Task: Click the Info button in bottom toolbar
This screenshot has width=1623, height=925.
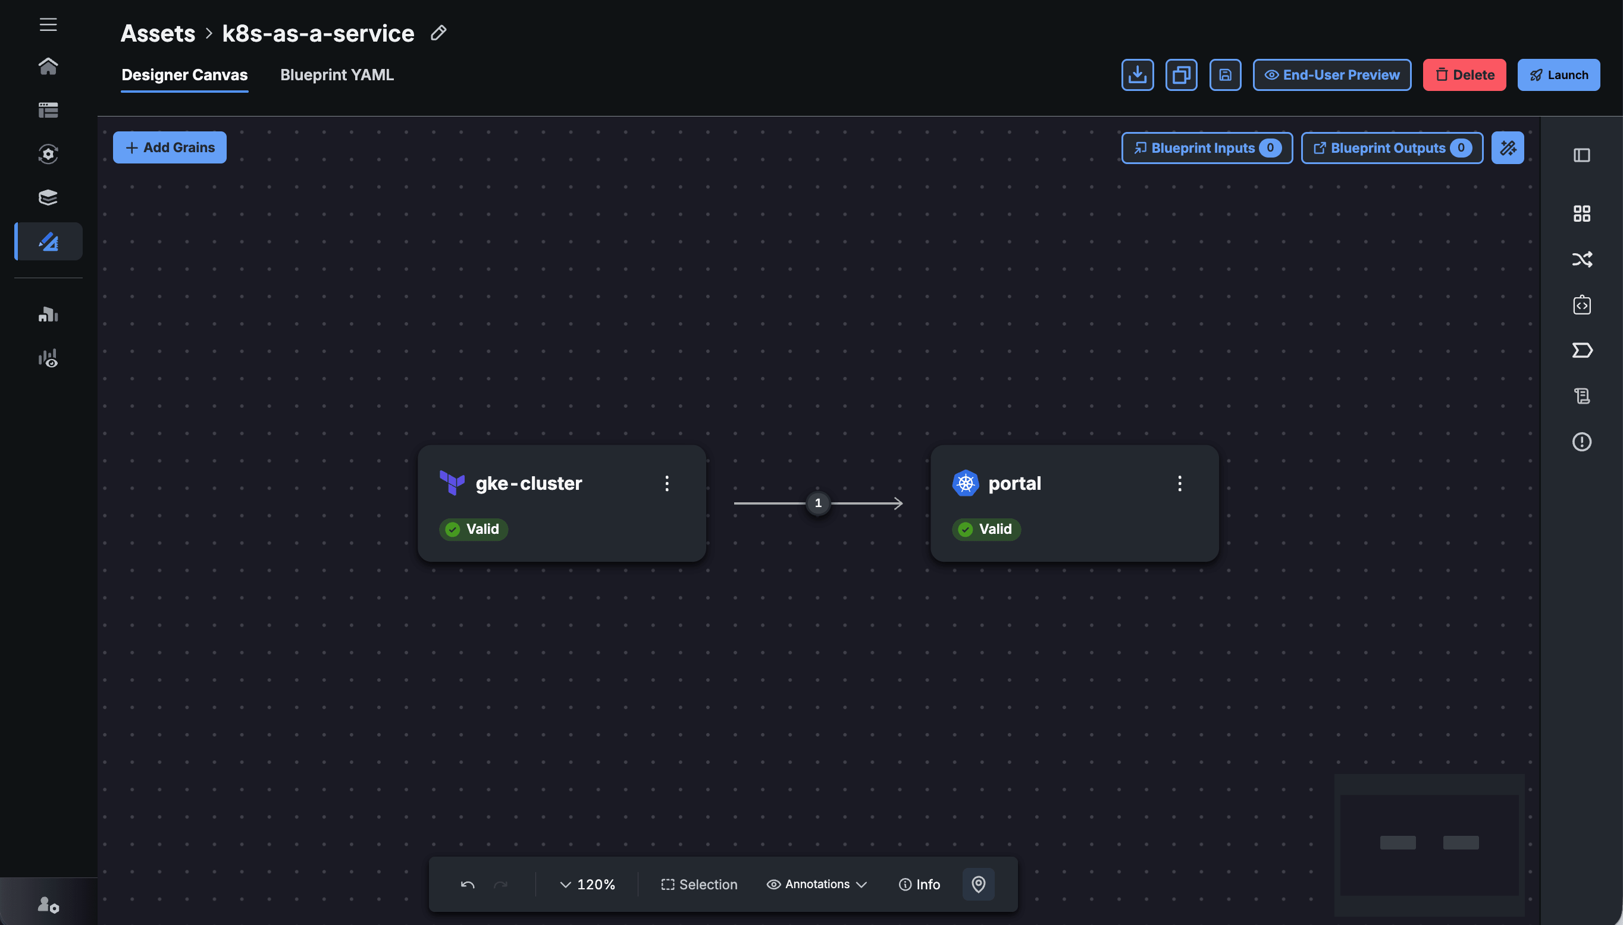Action: pos(919,885)
